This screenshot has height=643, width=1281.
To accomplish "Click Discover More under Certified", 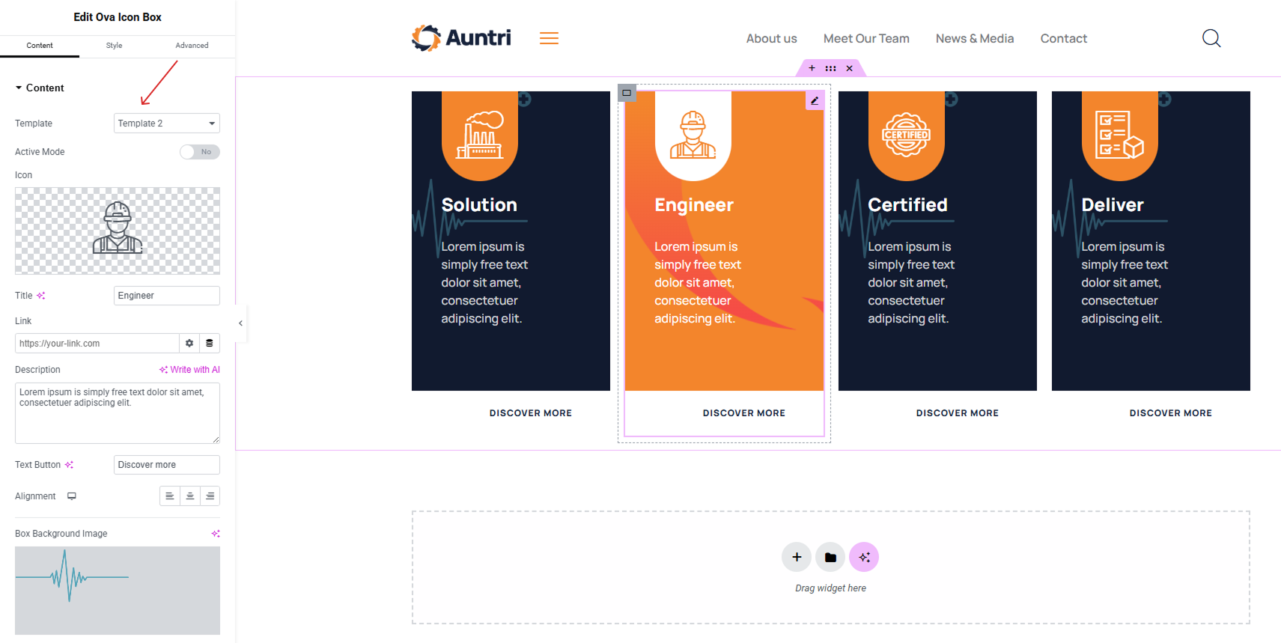I will click(958, 413).
